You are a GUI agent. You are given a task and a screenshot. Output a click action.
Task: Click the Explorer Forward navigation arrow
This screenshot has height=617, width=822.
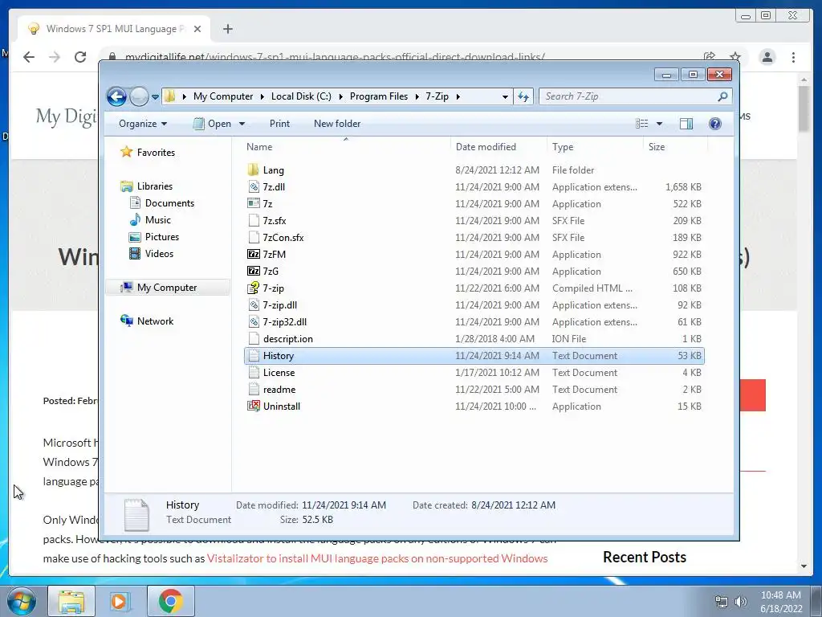tap(139, 96)
